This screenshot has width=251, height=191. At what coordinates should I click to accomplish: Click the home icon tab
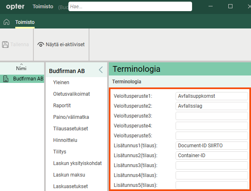[x=6, y=22]
